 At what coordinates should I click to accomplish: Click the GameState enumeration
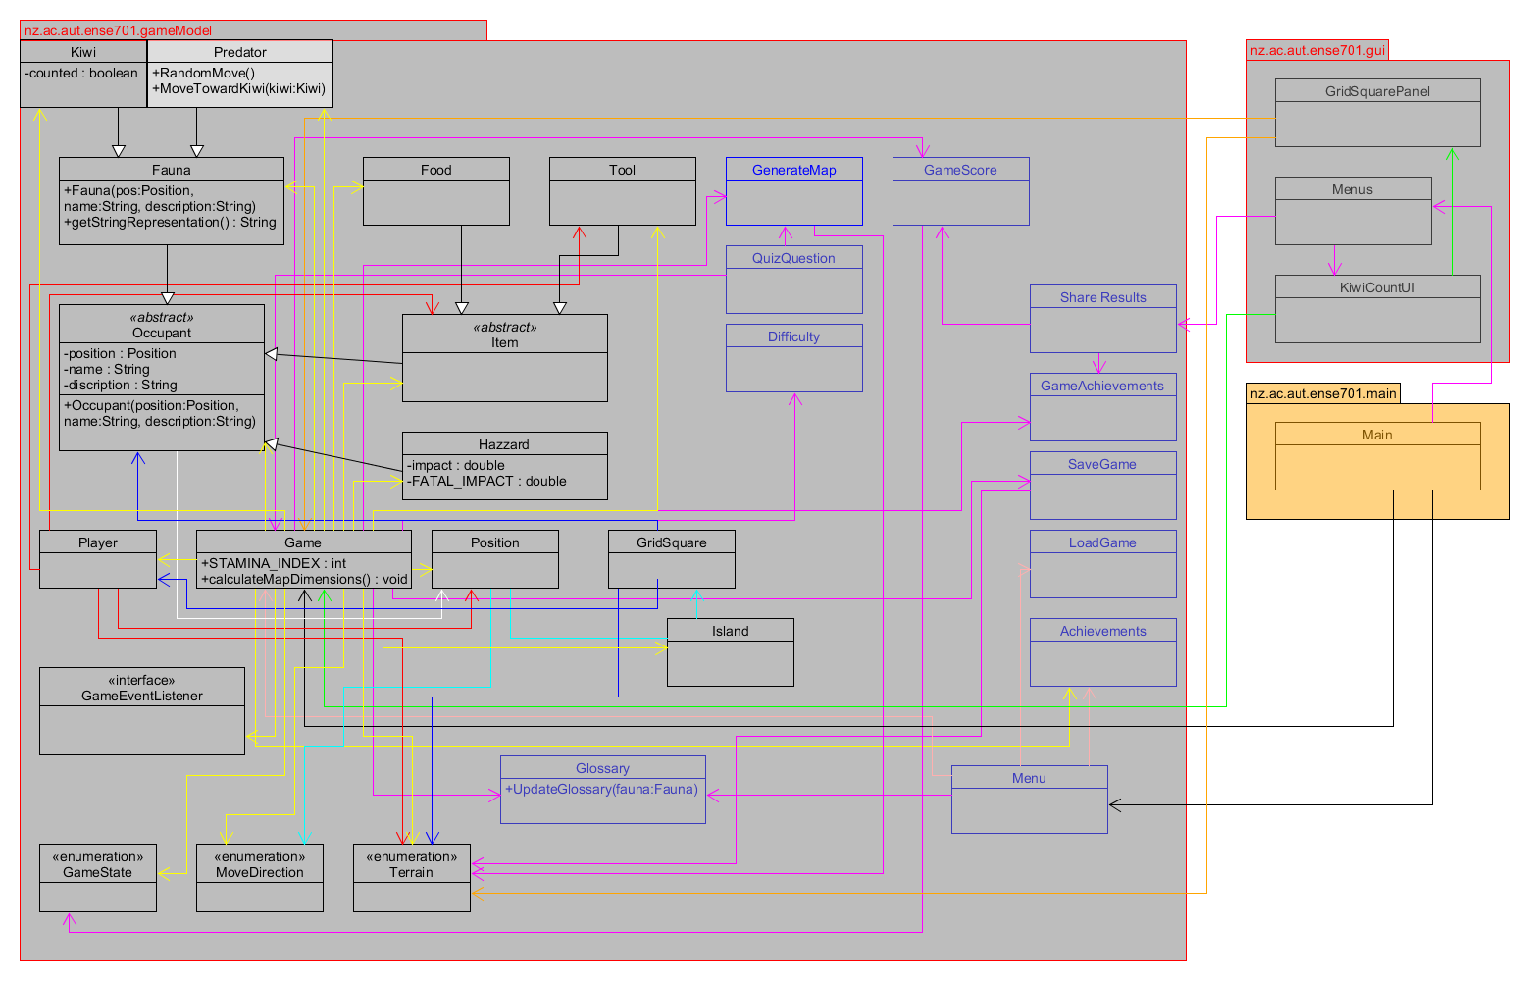[98, 878]
